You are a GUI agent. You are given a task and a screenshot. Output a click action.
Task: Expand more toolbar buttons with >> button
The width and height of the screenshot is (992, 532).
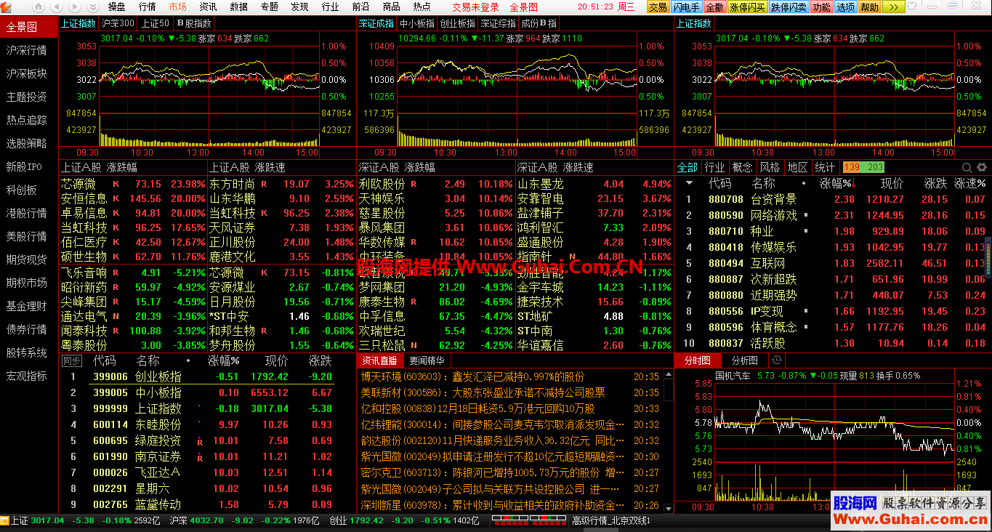tap(894, 7)
